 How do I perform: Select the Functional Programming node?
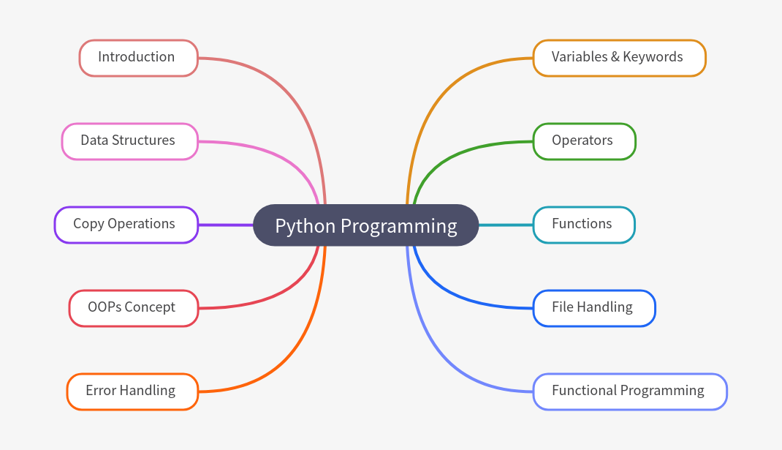pos(629,391)
